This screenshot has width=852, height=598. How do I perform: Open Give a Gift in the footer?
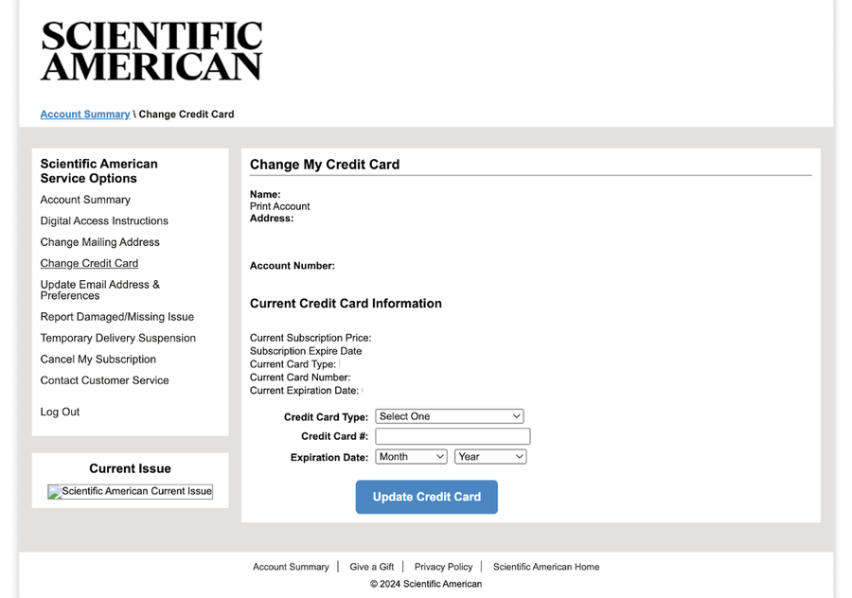pos(371,567)
